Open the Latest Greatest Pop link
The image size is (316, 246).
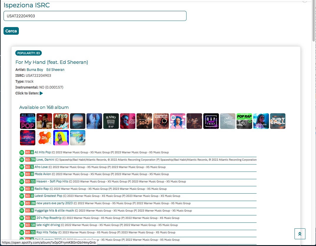pos(48,196)
